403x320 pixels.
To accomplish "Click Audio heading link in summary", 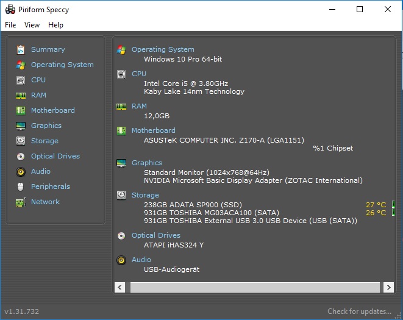I will coord(141,260).
